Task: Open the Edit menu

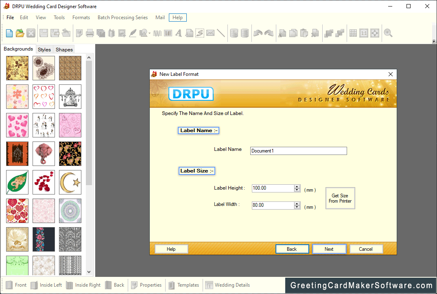Action: coord(24,17)
